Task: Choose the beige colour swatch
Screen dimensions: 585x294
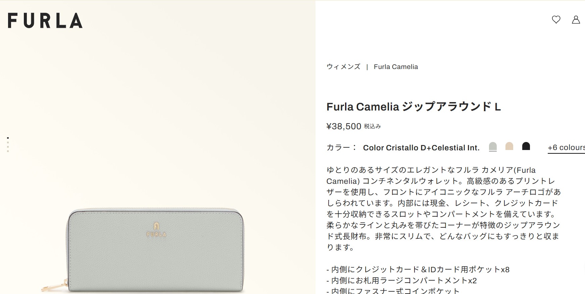Action: point(509,146)
